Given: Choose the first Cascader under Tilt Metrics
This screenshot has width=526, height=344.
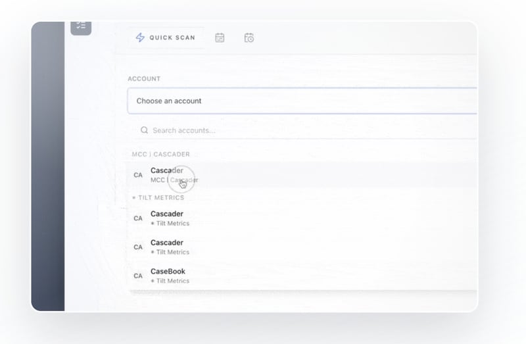Looking at the screenshot, I should pos(167,214).
